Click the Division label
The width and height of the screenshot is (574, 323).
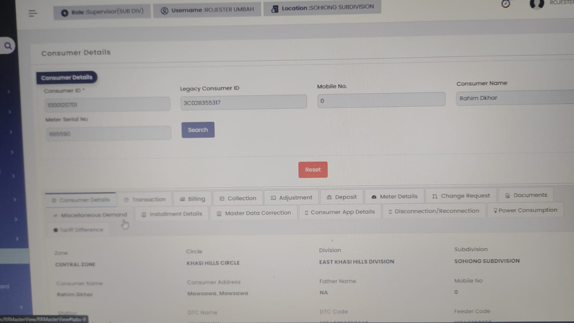pos(330,250)
